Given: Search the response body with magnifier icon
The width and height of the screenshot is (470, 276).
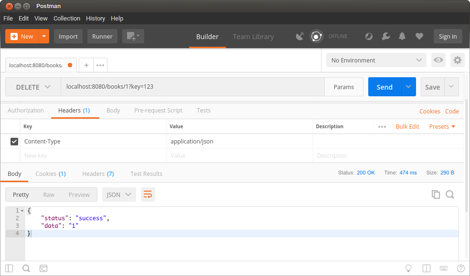Looking at the screenshot, I should click(x=449, y=194).
